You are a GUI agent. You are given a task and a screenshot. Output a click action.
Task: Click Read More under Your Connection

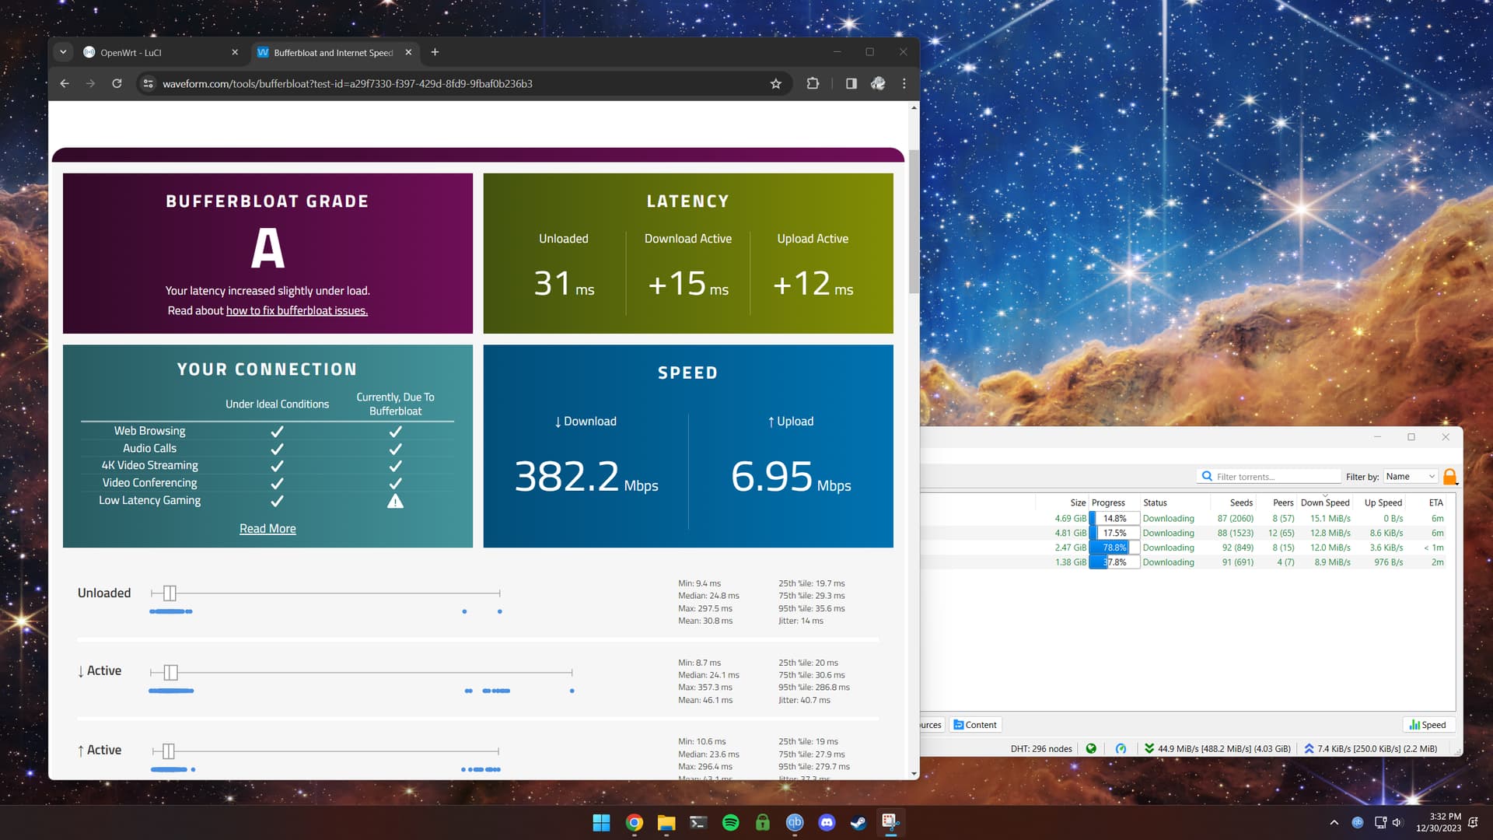[267, 528]
